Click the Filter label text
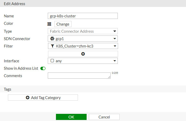Image resolution: width=186 pixels, height=121 pixels. click(8, 46)
